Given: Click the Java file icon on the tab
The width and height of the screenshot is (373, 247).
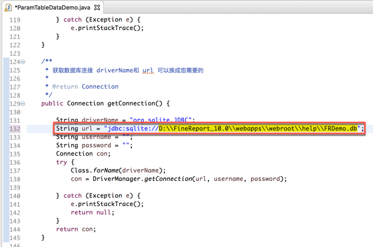Looking at the screenshot, I should (8, 8).
